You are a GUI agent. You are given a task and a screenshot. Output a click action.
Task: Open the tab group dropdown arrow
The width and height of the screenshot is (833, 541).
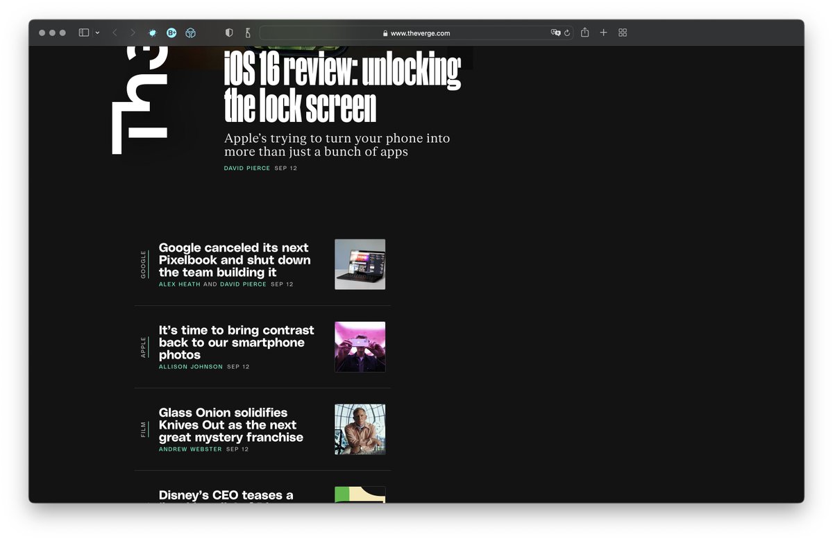tap(97, 33)
